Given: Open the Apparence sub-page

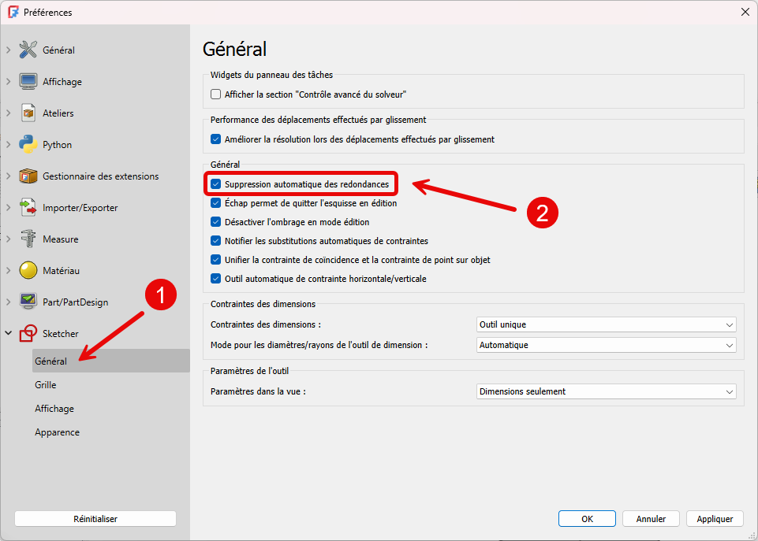Looking at the screenshot, I should [x=57, y=432].
